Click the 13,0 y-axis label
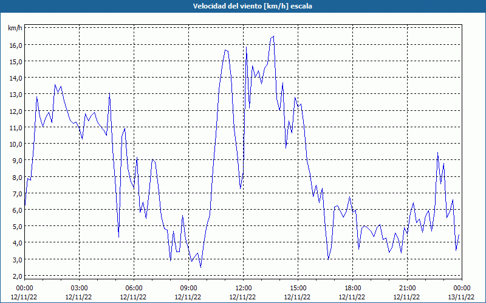 click(16, 95)
